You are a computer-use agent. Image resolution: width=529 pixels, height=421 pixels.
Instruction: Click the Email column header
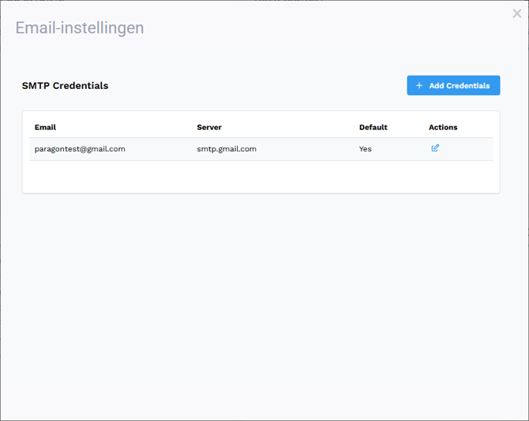coord(45,127)
